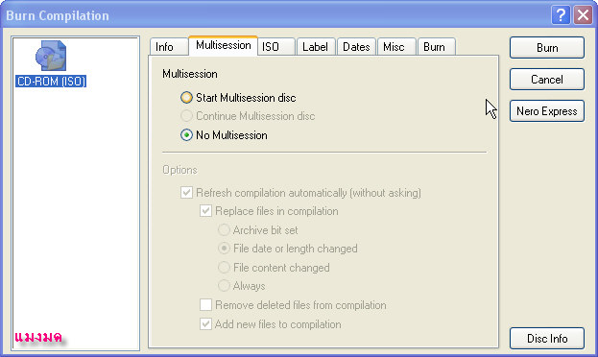The height and width of the screenshot is (357, 598).
Task: Click the Burn button
Action: pyautogui.click(x=547, y=48)
